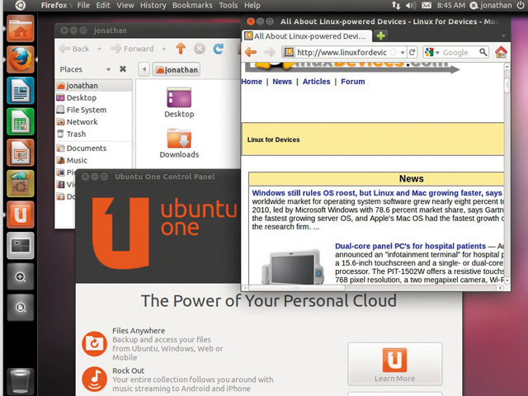The image size is (528, 396).
Task: Open Ubuntu One from the launcher
Action: (x=20, y=214)
